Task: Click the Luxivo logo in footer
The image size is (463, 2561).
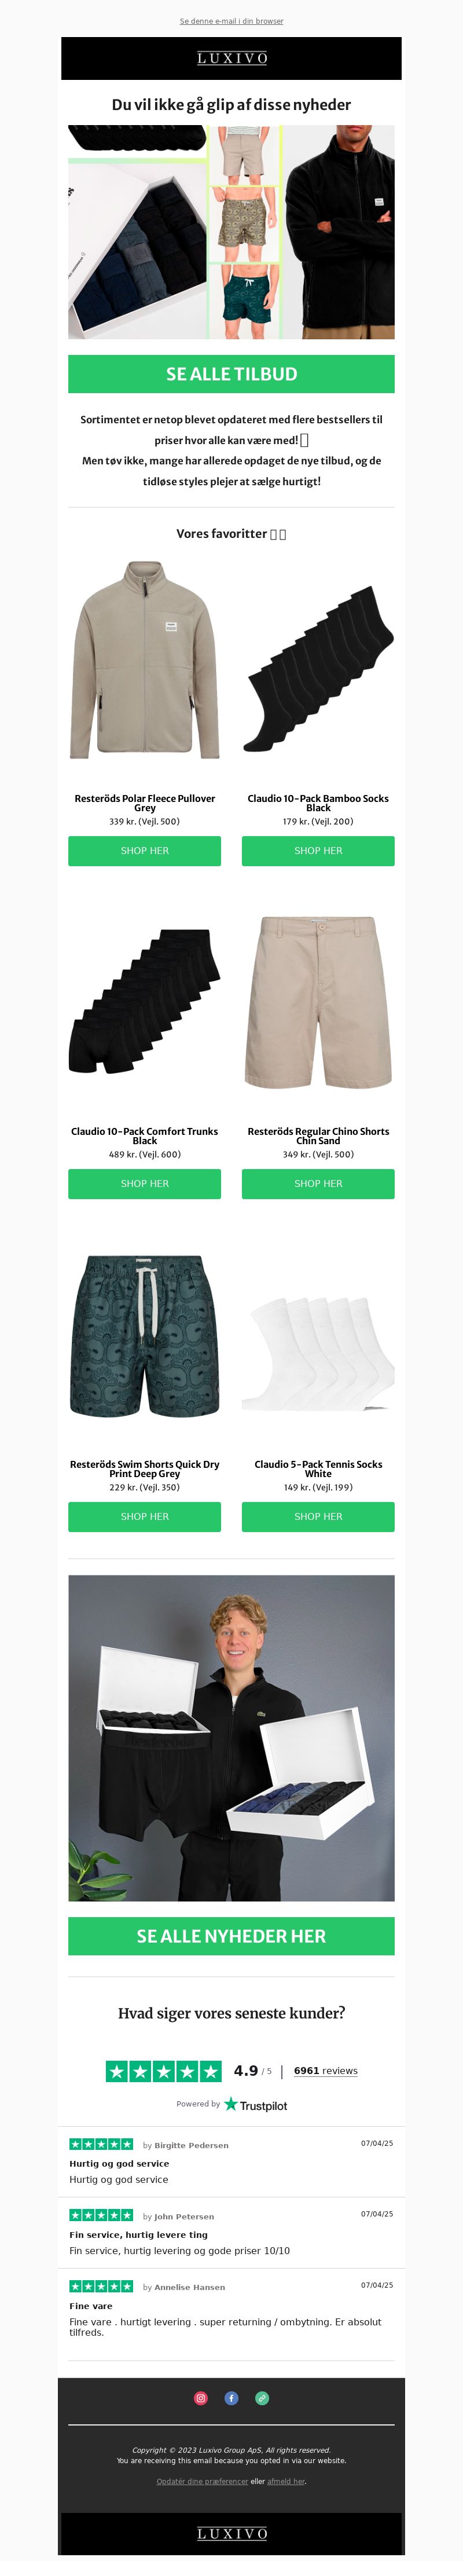Action: (231, 2533)
